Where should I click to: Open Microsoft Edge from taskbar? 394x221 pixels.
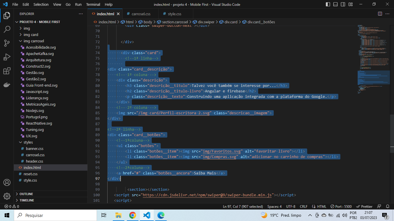coord(161,215)
